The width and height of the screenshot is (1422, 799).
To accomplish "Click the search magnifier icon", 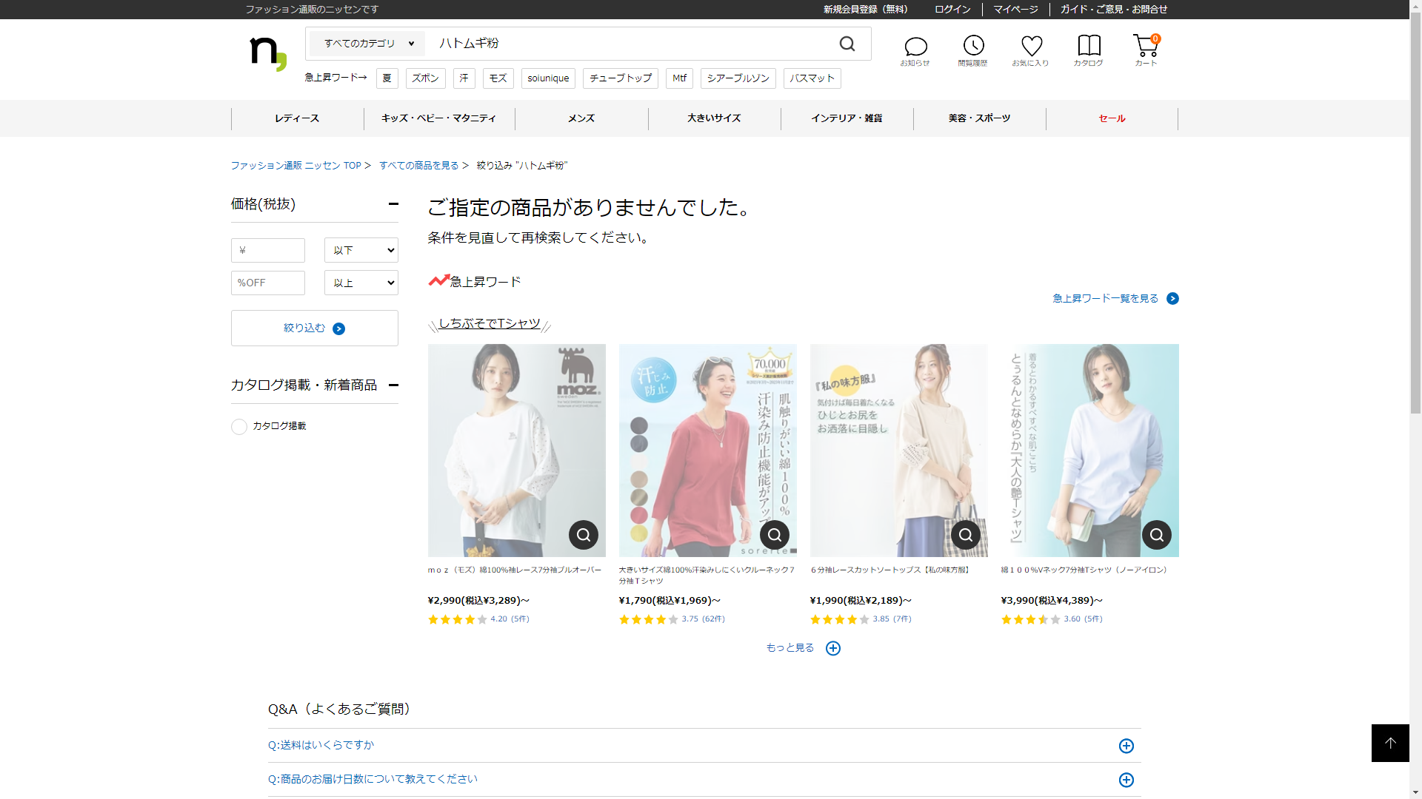I will [847, 44].
